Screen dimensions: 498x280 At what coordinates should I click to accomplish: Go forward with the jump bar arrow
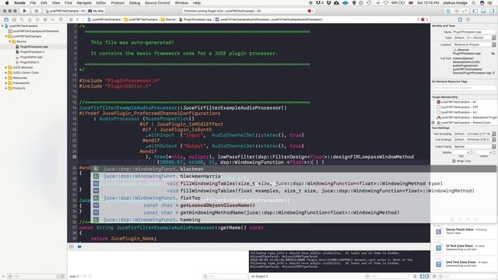tap(83, 19)
